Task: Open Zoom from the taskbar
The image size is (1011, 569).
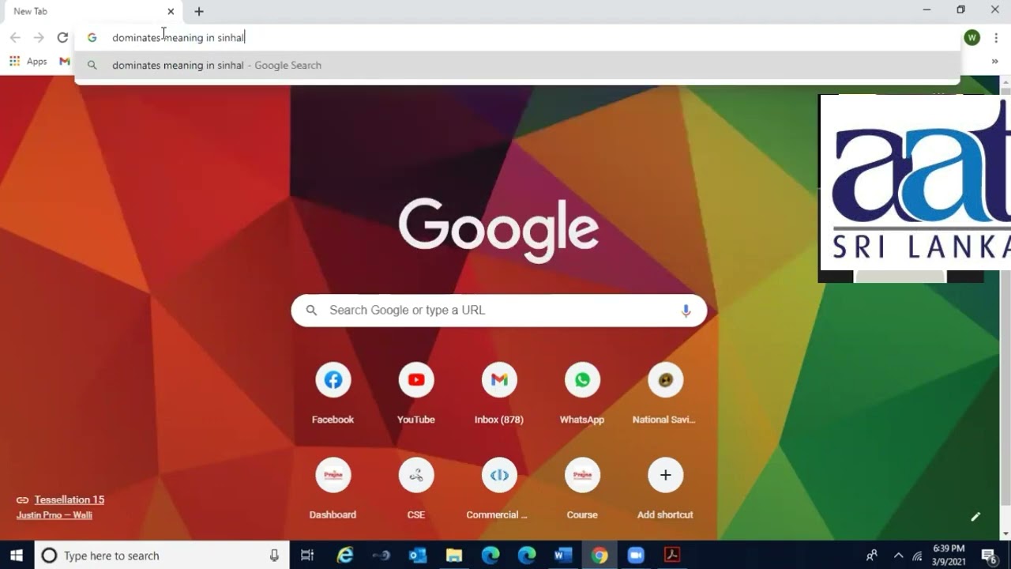Action: (636, 556)
